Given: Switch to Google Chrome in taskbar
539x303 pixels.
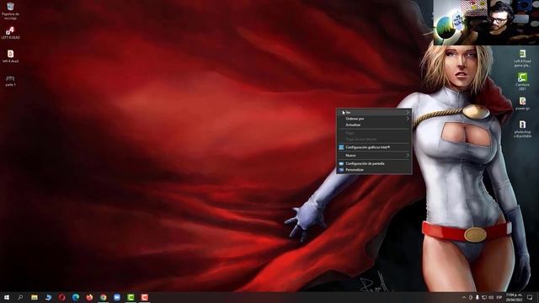Looking at the screenshot, I should point(103,297).
